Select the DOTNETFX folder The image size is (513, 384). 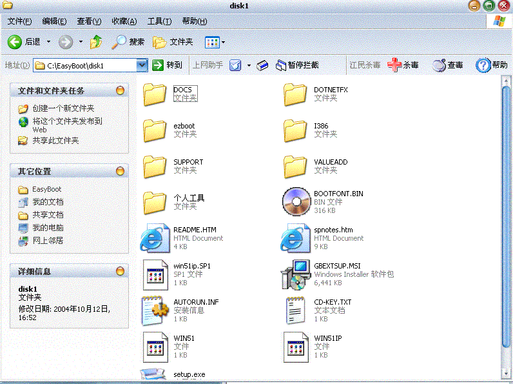(315, 94)
